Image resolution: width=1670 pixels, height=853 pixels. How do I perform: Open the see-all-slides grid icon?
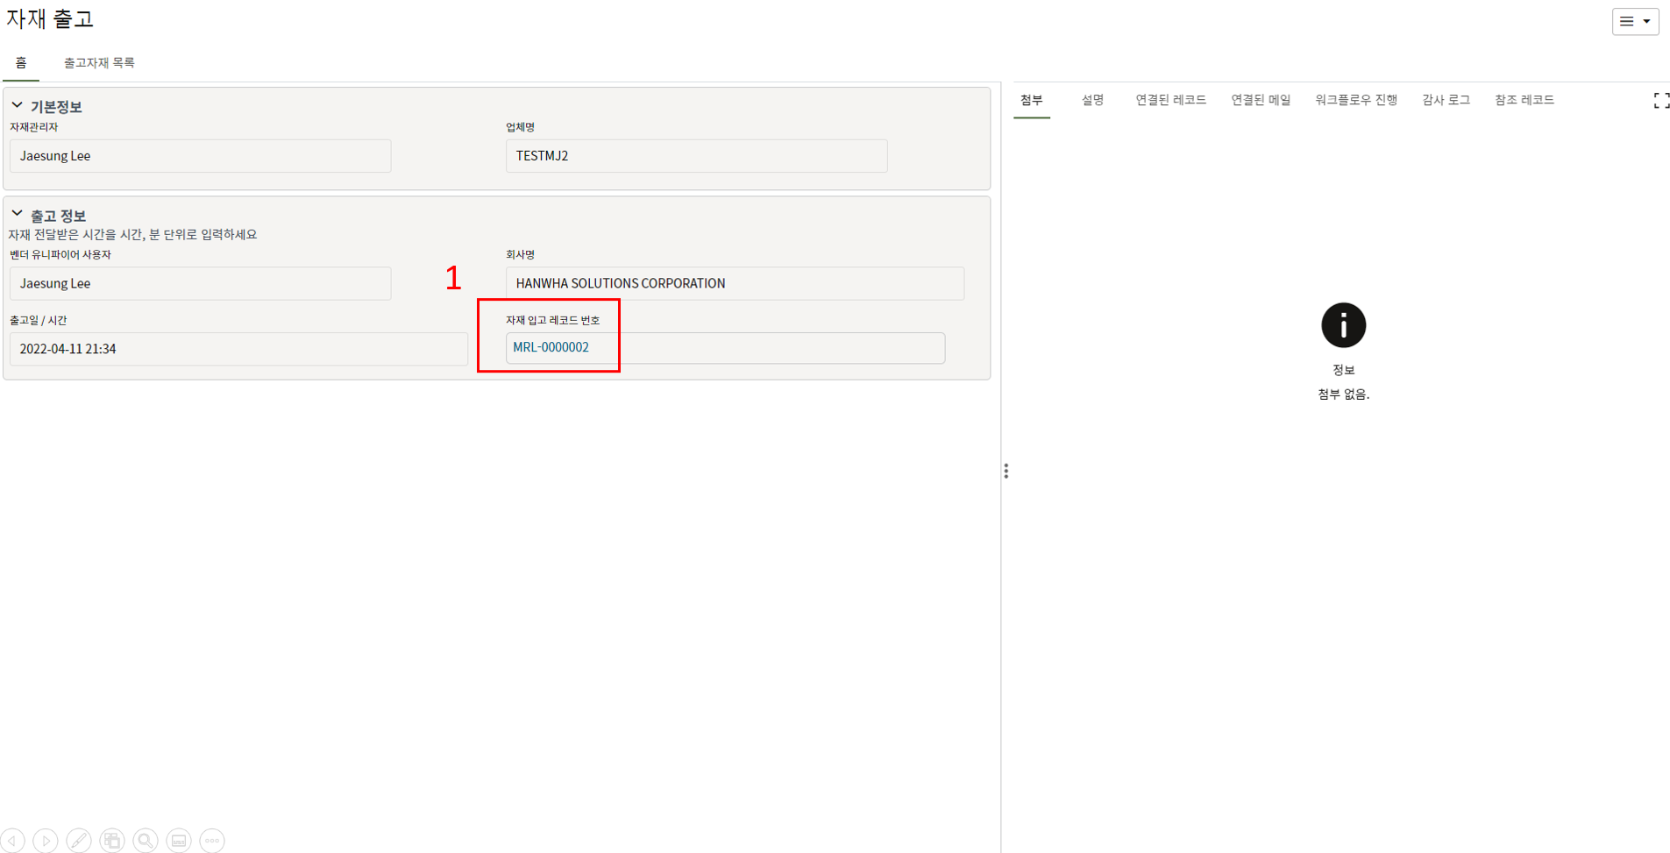coord(112,841)
